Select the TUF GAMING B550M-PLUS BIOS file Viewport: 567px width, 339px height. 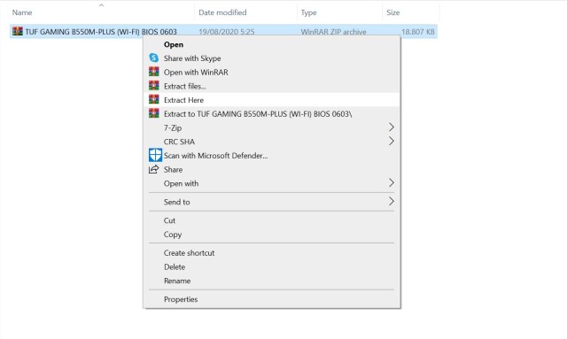pos(100,32)
